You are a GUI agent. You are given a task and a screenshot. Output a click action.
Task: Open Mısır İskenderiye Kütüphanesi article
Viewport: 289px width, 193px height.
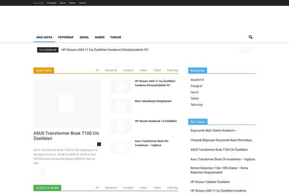[x=153, y=101]
